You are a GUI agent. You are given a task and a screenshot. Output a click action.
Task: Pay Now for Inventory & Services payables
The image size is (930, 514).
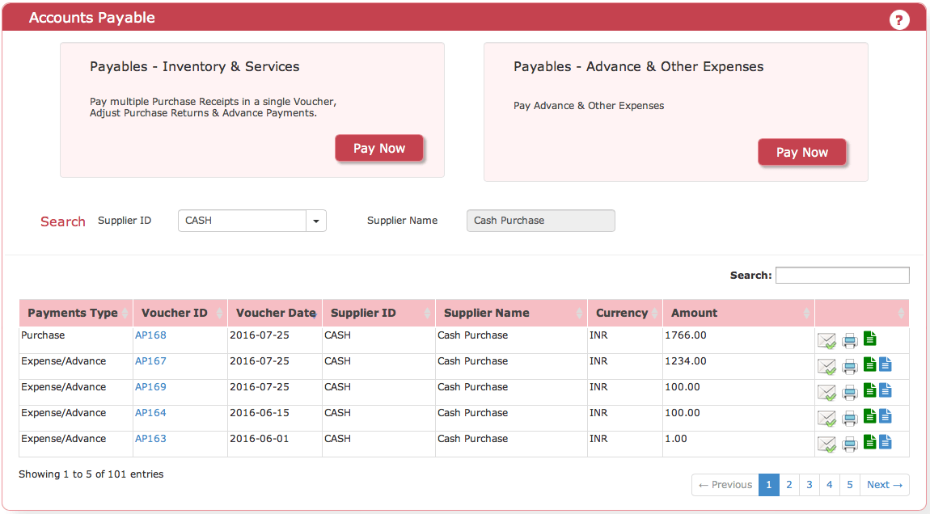click(379, 148)
